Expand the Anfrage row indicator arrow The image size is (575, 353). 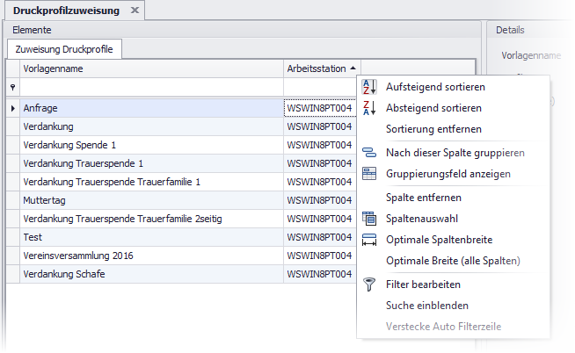pos(12,109)
